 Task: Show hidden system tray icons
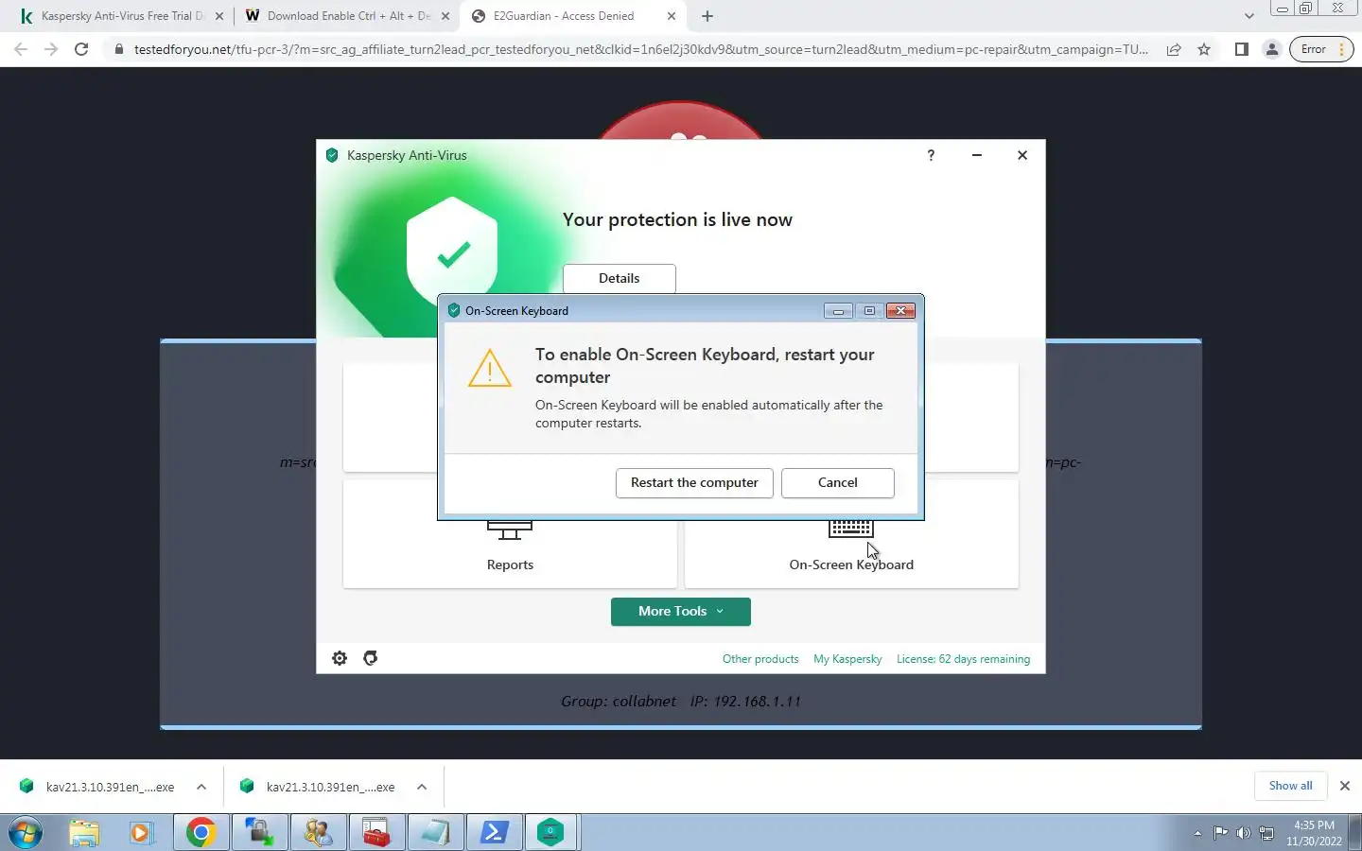coord(1197,833)
